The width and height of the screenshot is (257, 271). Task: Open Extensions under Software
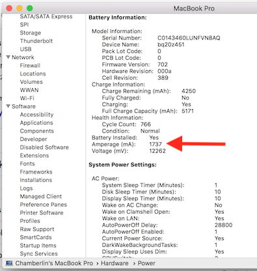pyautogui.click(x=34, y=155)
